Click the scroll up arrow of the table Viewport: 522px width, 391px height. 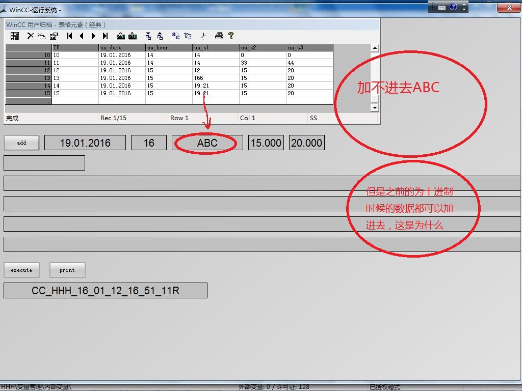375,48
